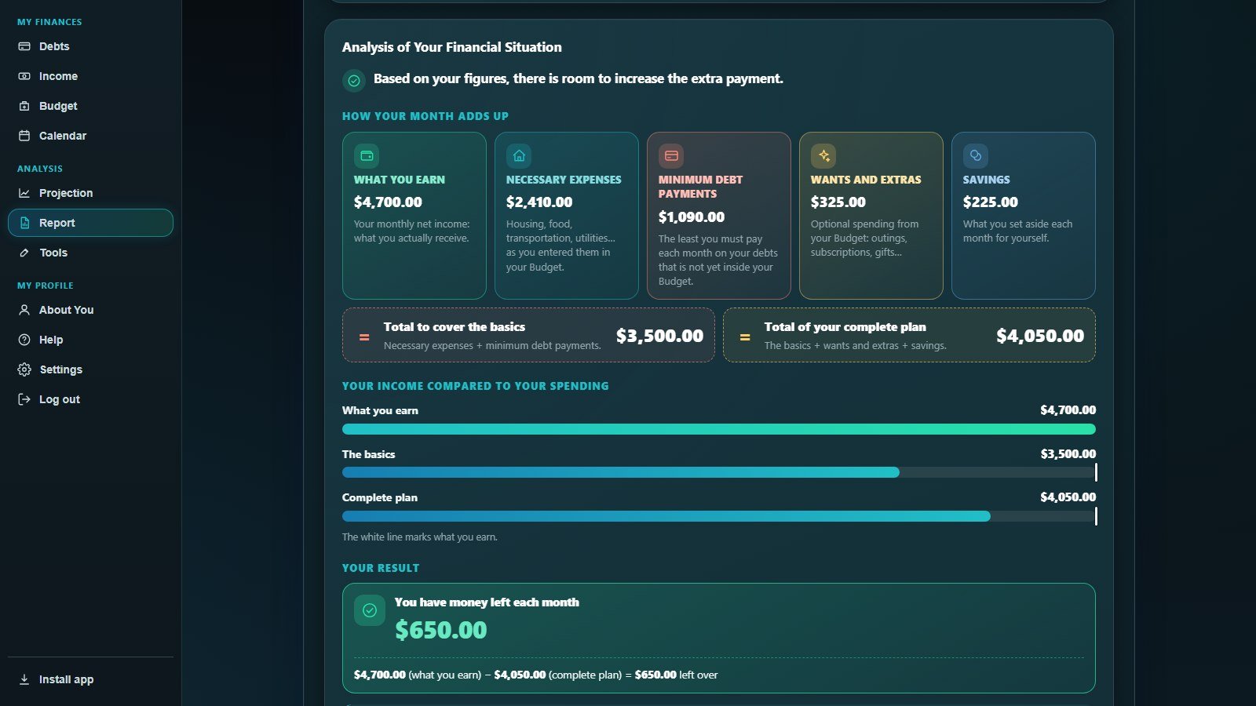This screenshot has height=706, width=1256.
Task: Click the wallet icon on What You Earn card
Action: click(367, 155)
